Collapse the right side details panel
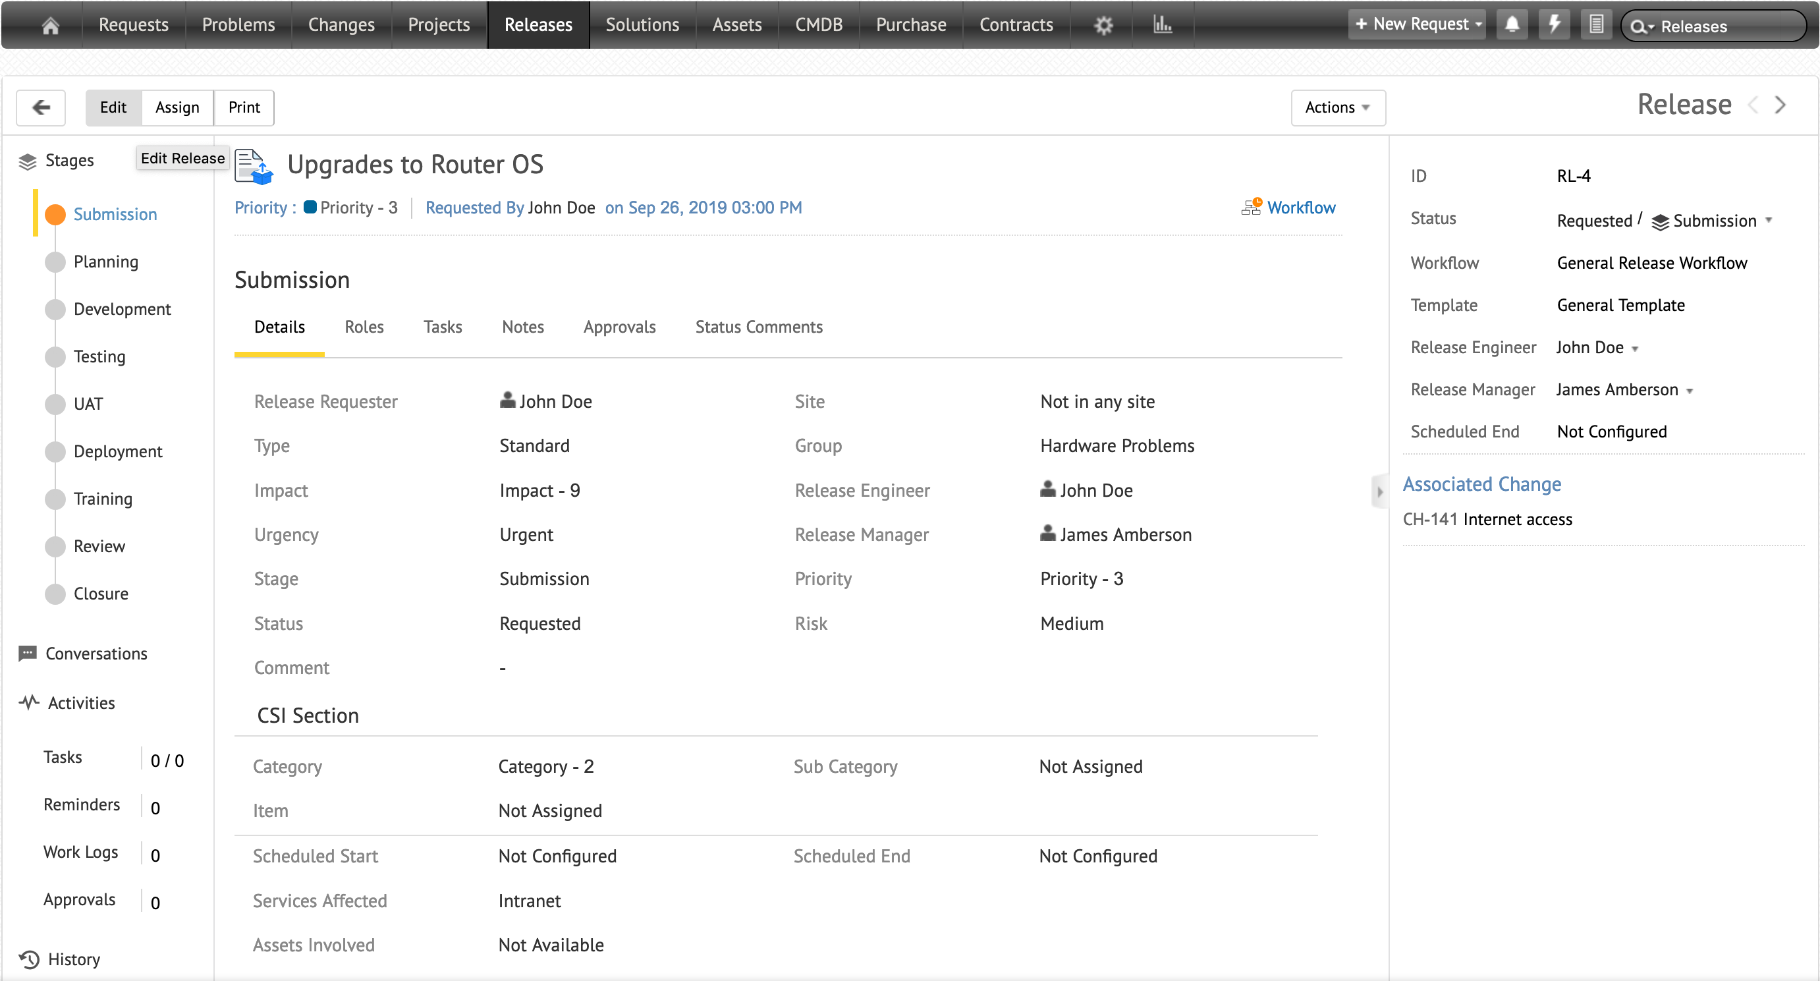Image resolution: width=1820 pixels, height=981 pixels. pyautogui.click(x=1379, y=491)
